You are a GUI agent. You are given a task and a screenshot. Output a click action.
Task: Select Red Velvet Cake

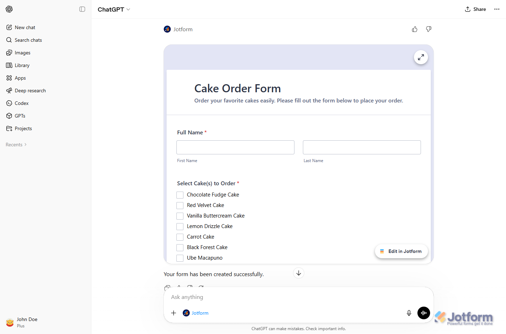(180, 205)
